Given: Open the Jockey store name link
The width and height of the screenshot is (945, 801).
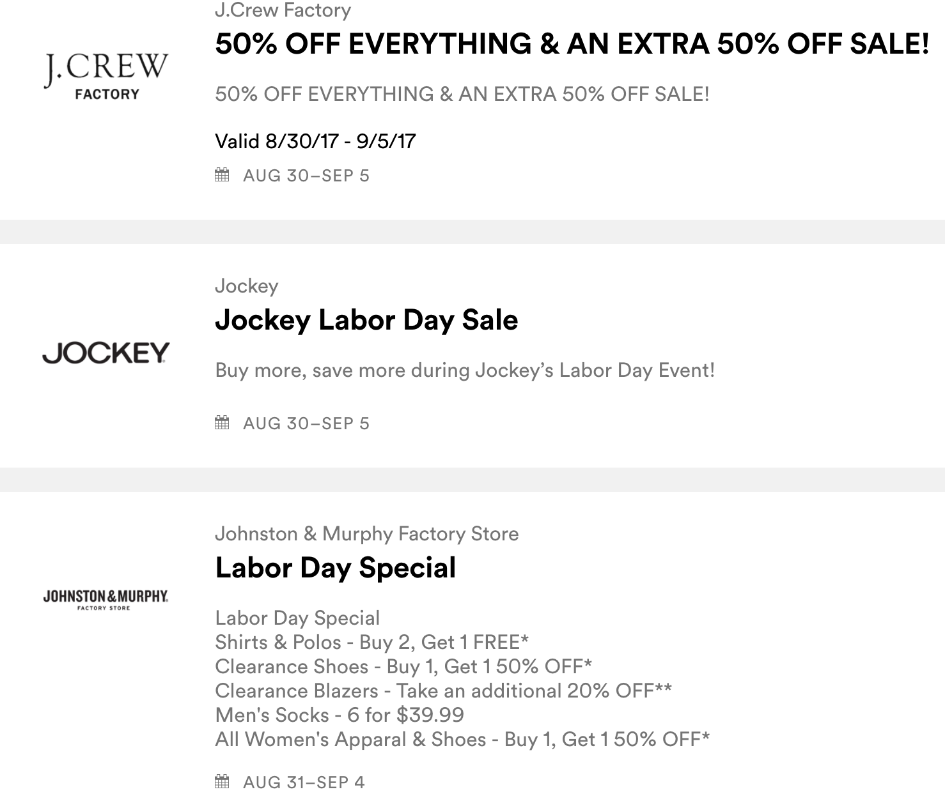Looking at the screenshot, I should (246, 286).
